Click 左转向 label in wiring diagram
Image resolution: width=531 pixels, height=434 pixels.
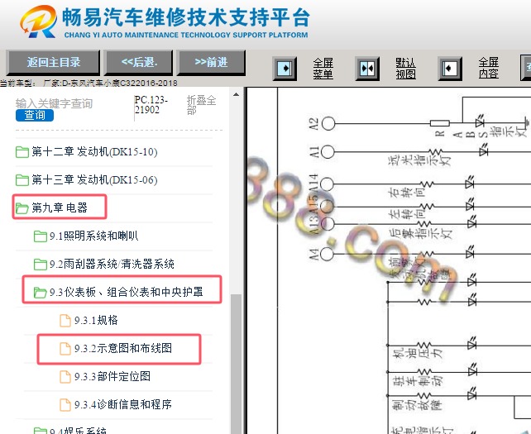(x=407, y=213)
